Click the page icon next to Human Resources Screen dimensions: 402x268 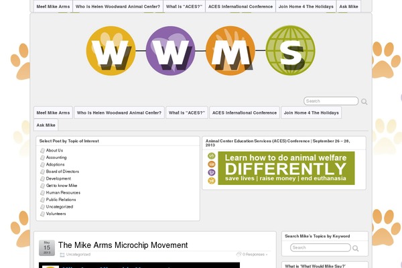click(x=43, y=193)
